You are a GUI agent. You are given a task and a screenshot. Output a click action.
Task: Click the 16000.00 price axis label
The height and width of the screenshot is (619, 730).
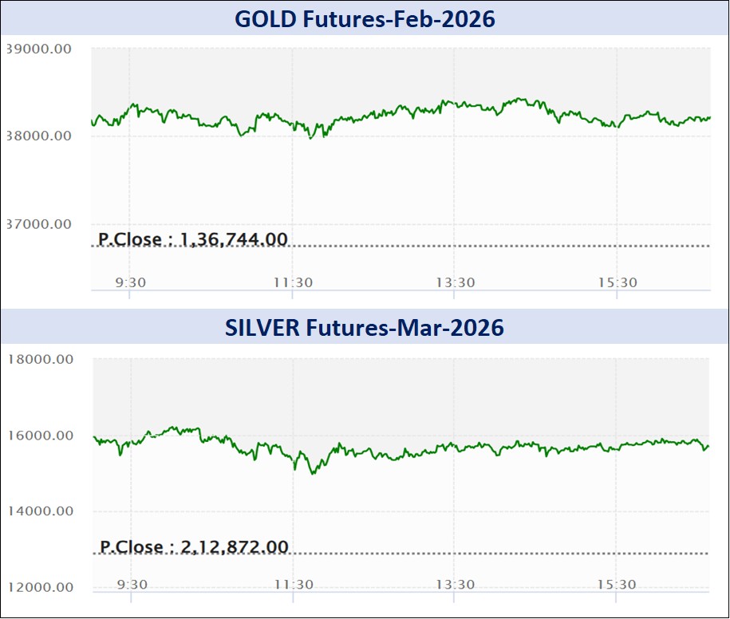[x=39, y=436]
